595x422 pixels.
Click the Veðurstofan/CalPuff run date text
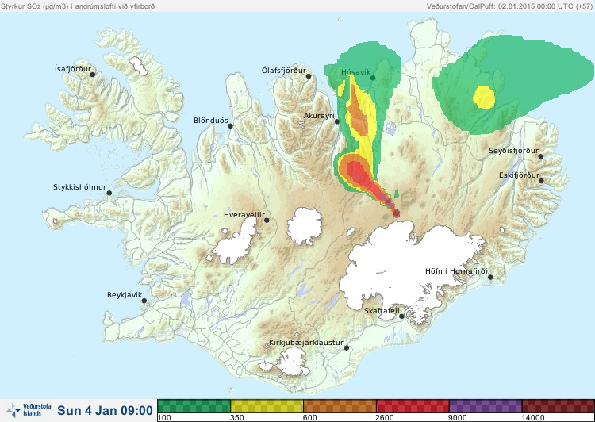[x=509, y=6]
